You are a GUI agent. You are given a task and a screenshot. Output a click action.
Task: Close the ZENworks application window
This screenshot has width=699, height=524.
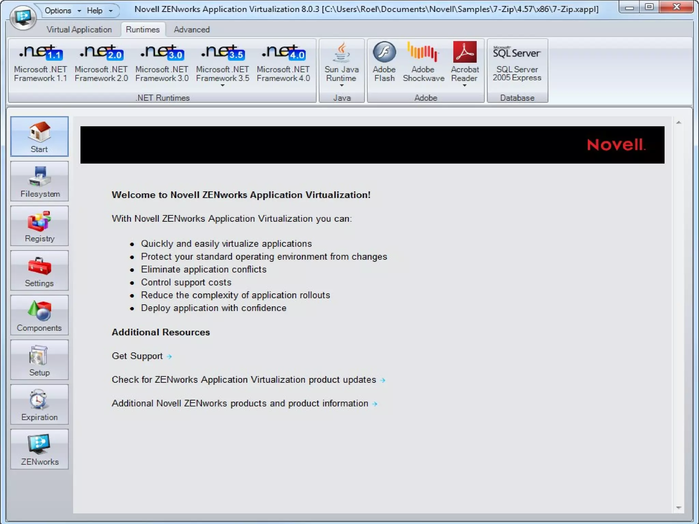click(x=676, y=7)
